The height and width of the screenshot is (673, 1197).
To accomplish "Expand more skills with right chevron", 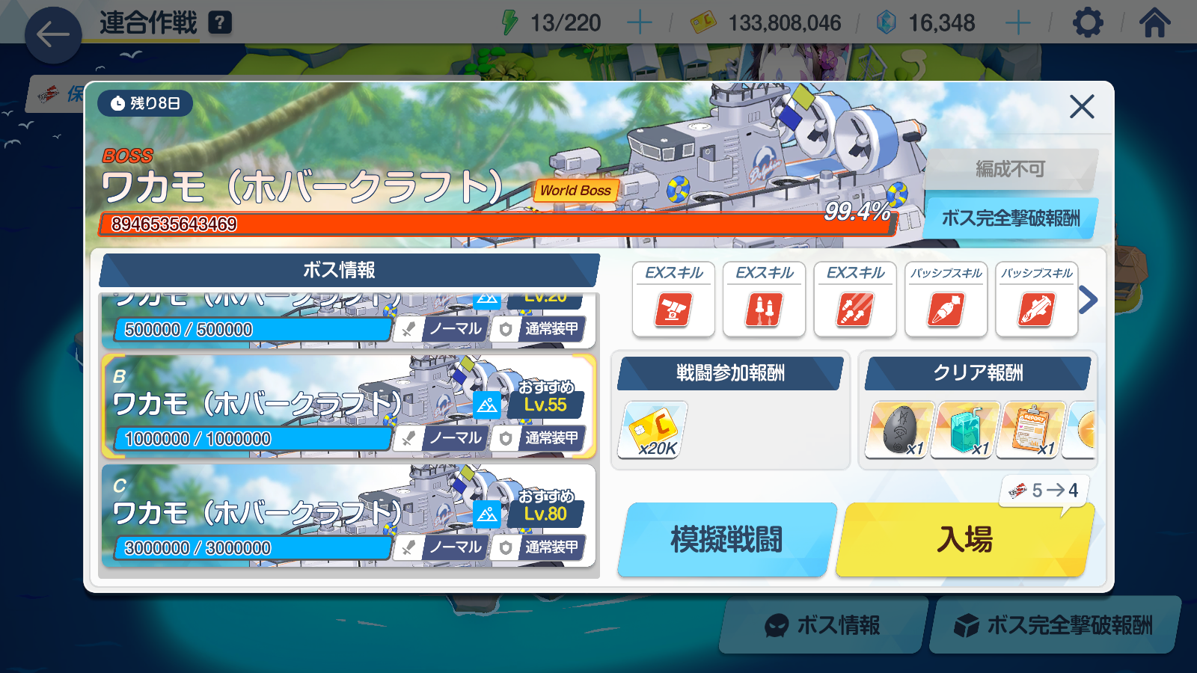I will coord(1089,300).
